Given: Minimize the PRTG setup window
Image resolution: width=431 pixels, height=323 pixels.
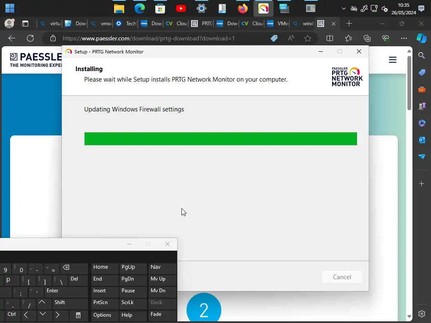Looking at the screenshot, I should [x=320, y=51].
